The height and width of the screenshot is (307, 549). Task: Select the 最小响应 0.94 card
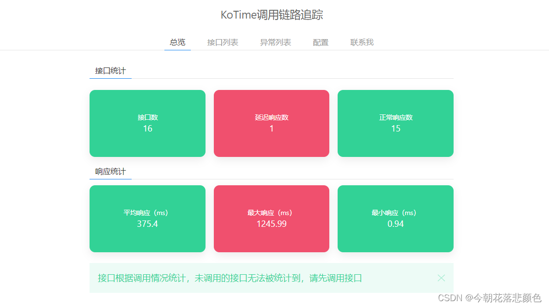(395, 219)
